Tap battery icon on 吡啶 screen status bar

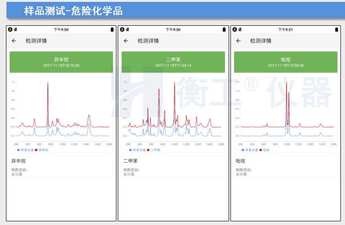(x=336, y=29)
